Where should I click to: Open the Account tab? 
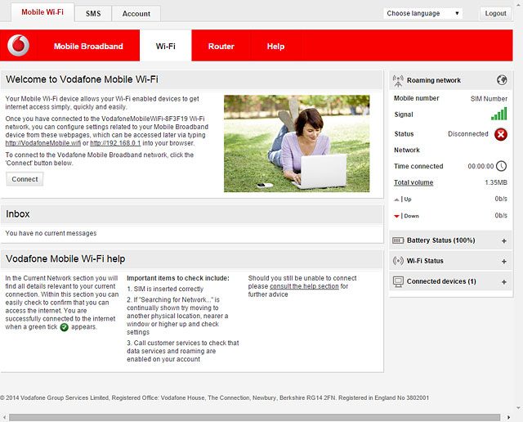pos(136,14)
